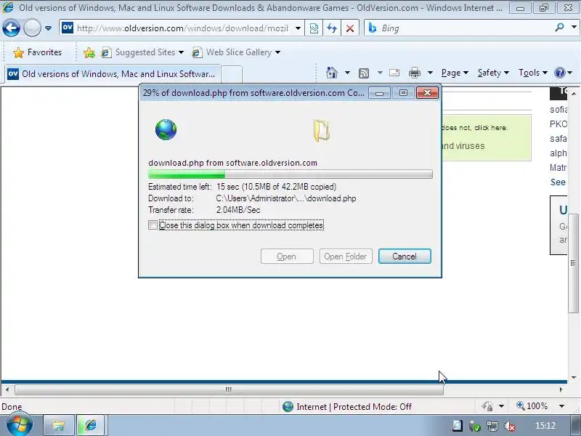This screenshot has height=436, width=581.
Task: Click the horizontal scrollbar thumb
Action: tap(229, 389)
